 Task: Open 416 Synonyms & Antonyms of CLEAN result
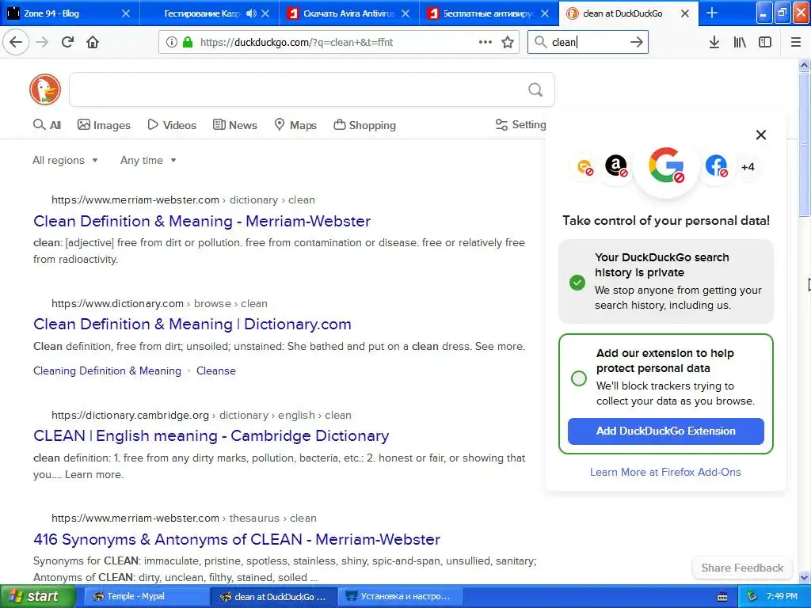(x=236, y=539)
